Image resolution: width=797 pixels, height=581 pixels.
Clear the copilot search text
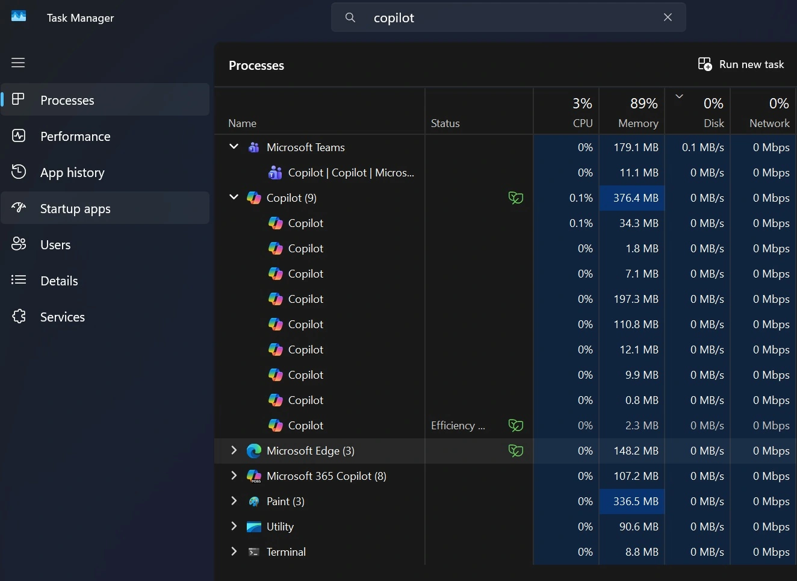[668, 17]
